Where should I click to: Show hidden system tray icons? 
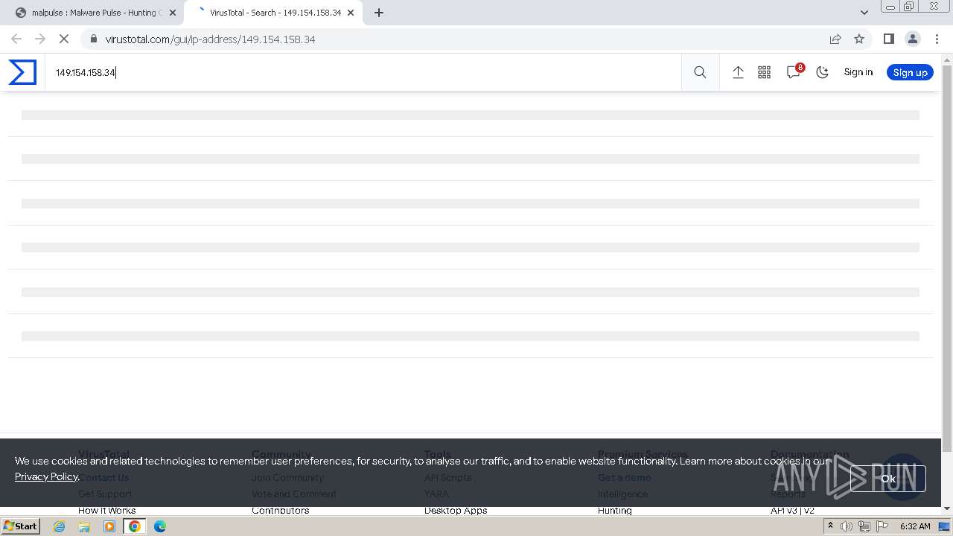pyautogui.click(x=830, y=526)
